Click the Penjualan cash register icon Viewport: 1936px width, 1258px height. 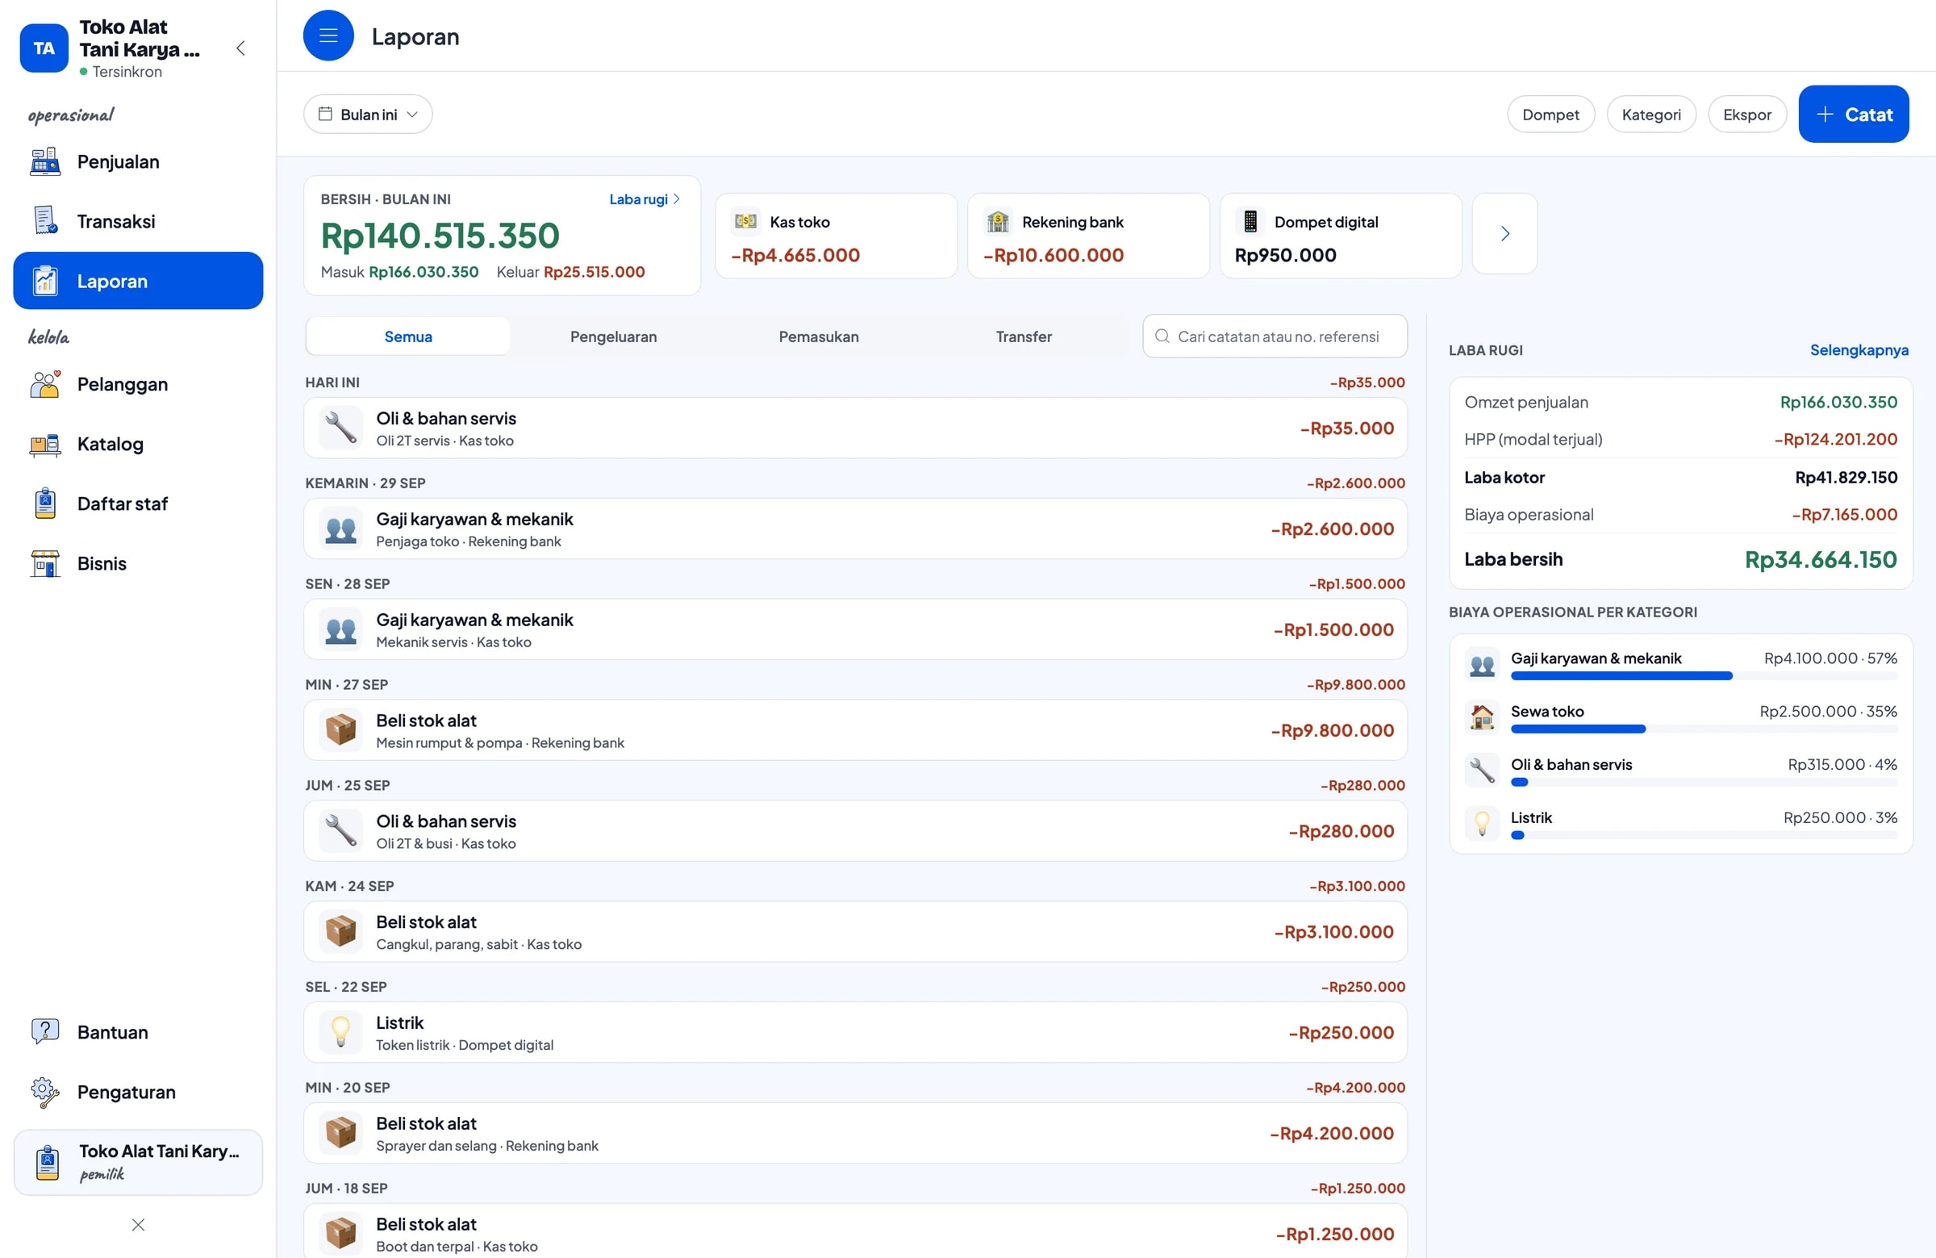click(x=44, y=161)
